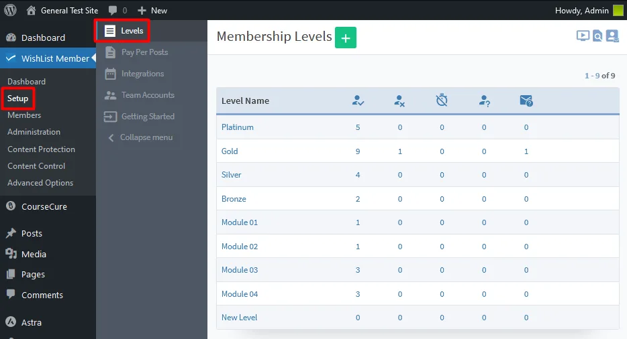The height and width of the screenshot is (339, 627).
Task: Click the Media icon in sidebar
Action: coord(11,253)
